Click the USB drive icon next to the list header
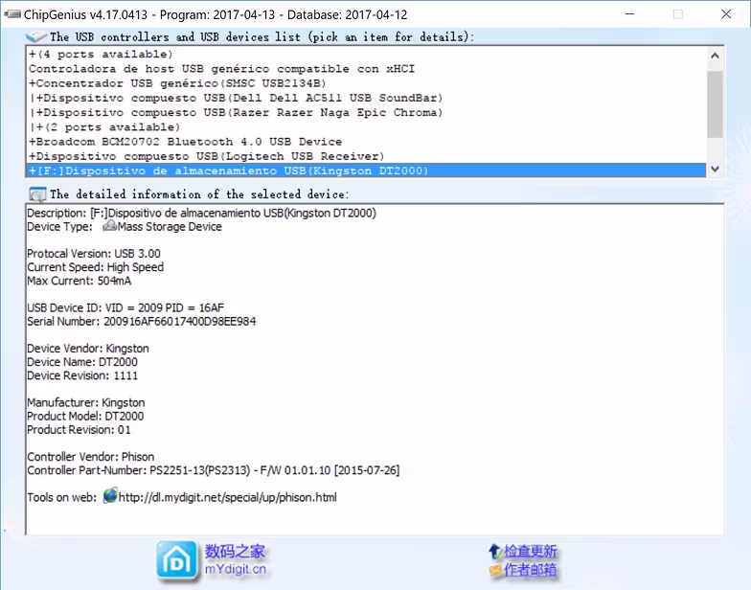This screenshot has height=590, width=751. [36, 36]
